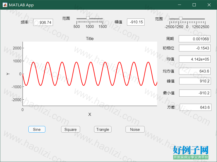Click the MATLAB logo icon in title bar

point(5,5)
